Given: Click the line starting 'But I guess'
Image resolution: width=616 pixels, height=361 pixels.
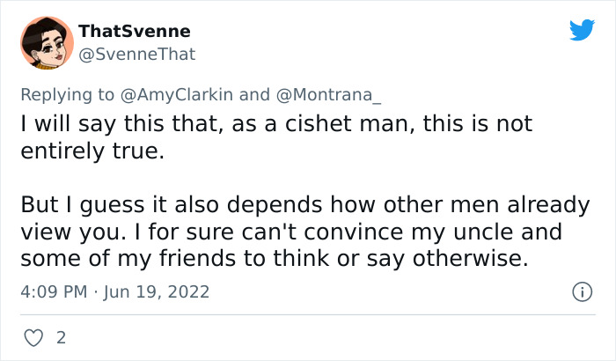Looking at the screenshot, I should tap(305, 205).
